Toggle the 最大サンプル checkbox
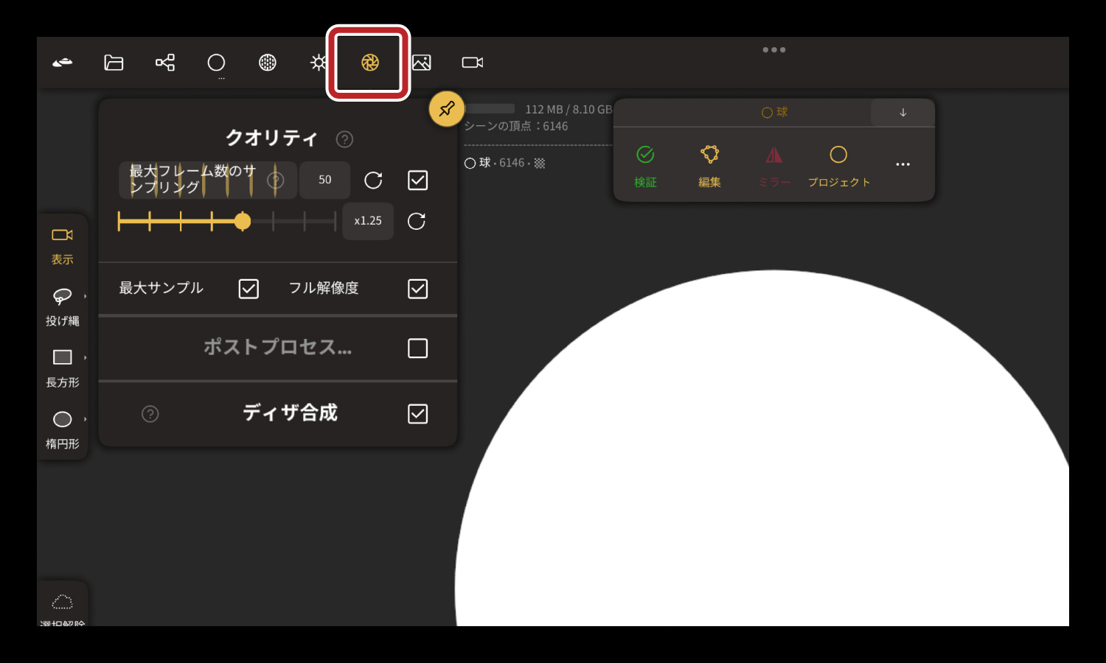Image resolution: width=1106 pixels, height=663 pixels. point(248,289)
